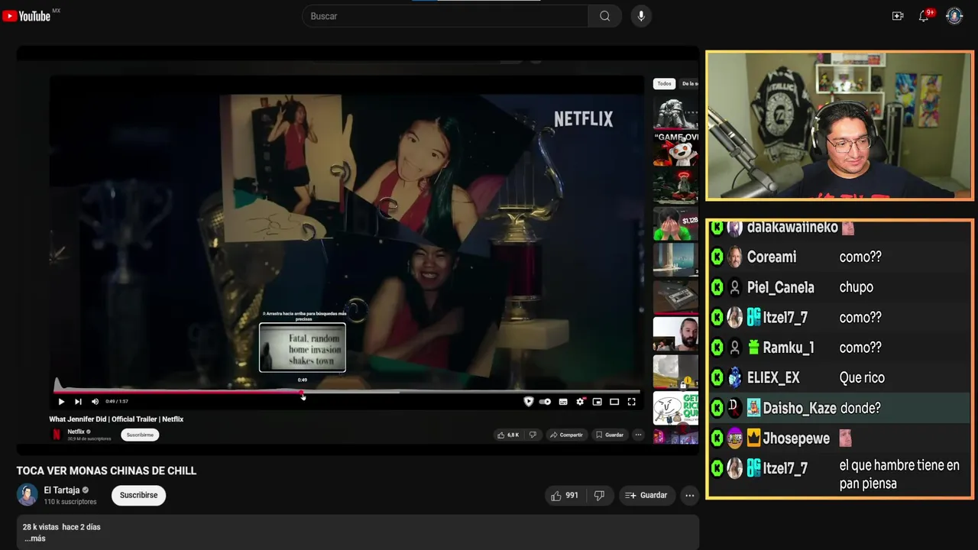The height and width of the screenshot is (550, 978).
Task: Click the Netflix channel name link
Action: [76, 432]
